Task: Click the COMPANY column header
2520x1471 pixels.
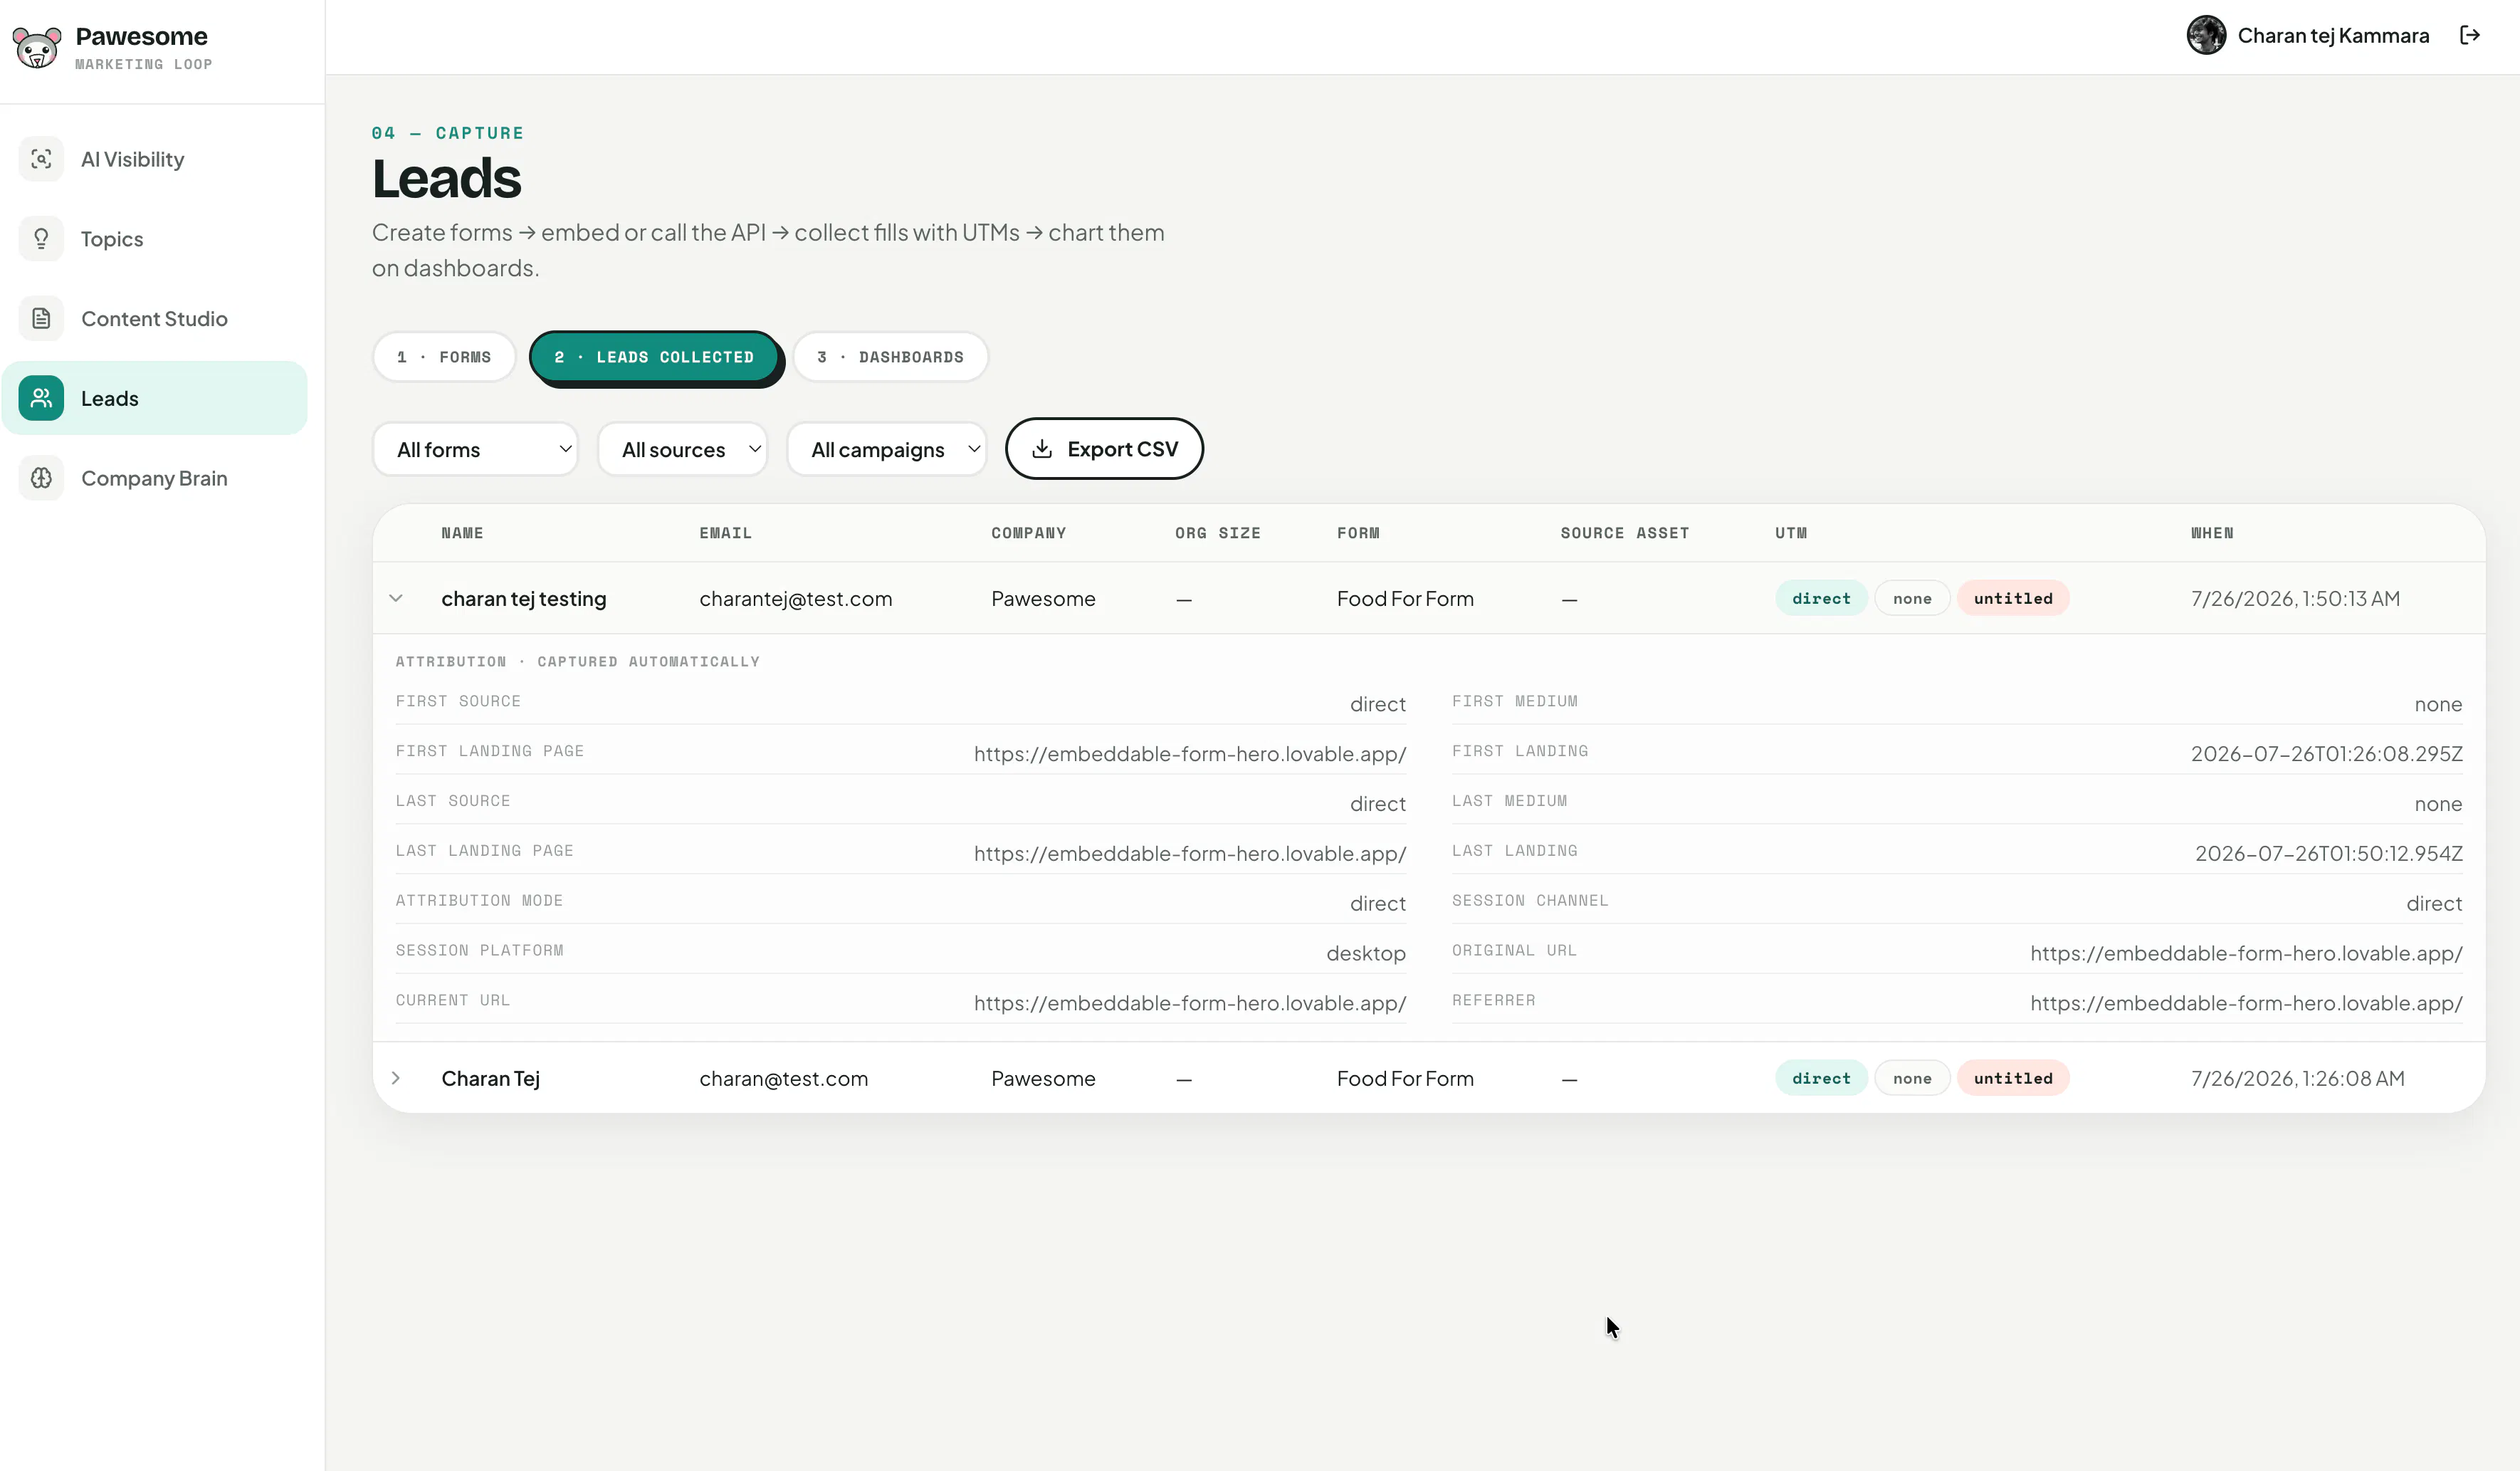Action: 1028,533
